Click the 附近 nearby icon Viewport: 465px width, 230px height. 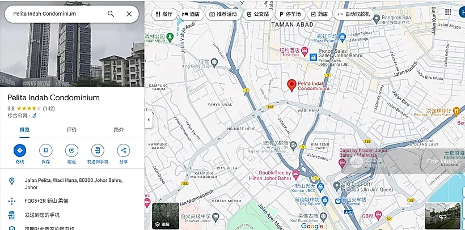71,151
